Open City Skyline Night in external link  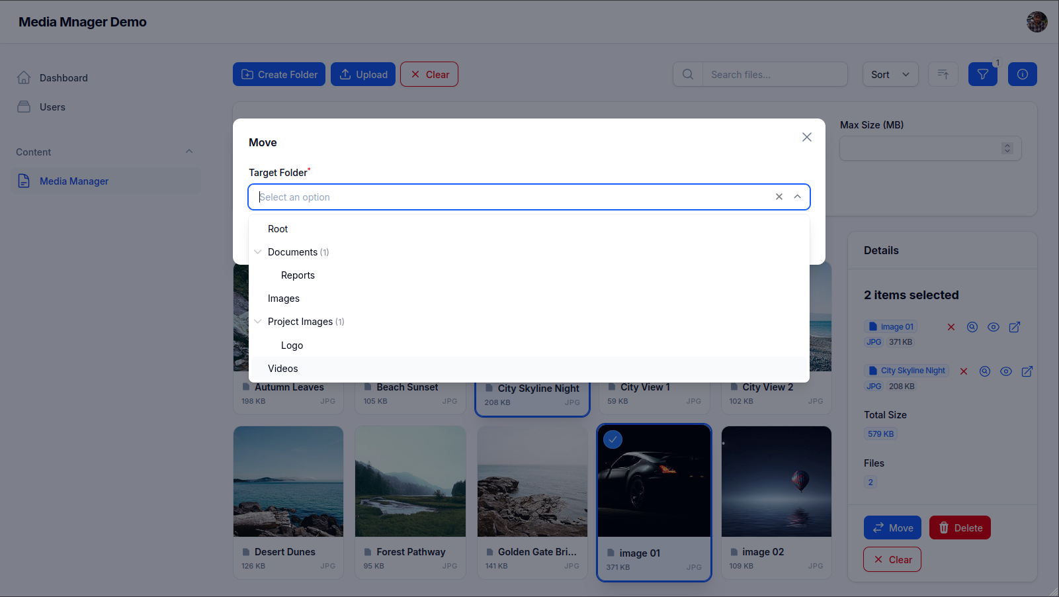(x=1027, y=371)
